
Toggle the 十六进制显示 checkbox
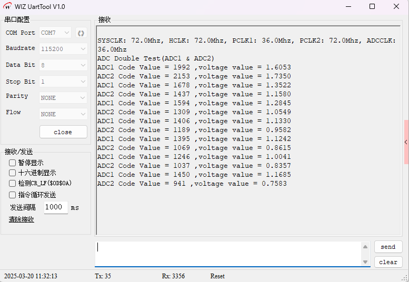point(13,173)
